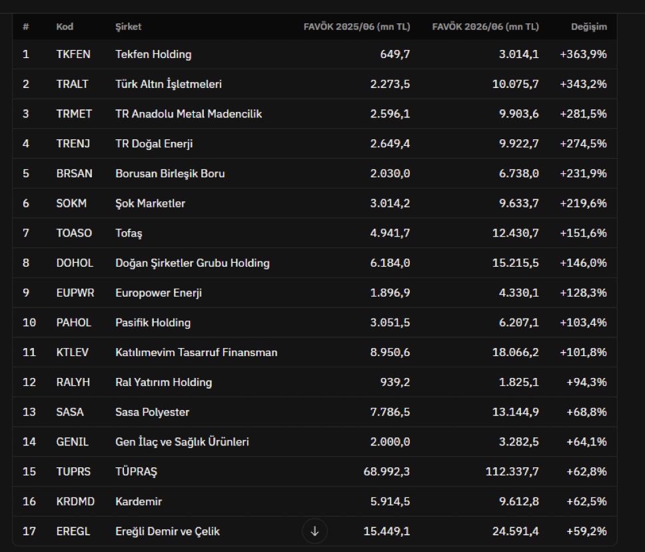Select the TRMET code cell
Viewport: 645px width, 552px height.
[74, 114]
